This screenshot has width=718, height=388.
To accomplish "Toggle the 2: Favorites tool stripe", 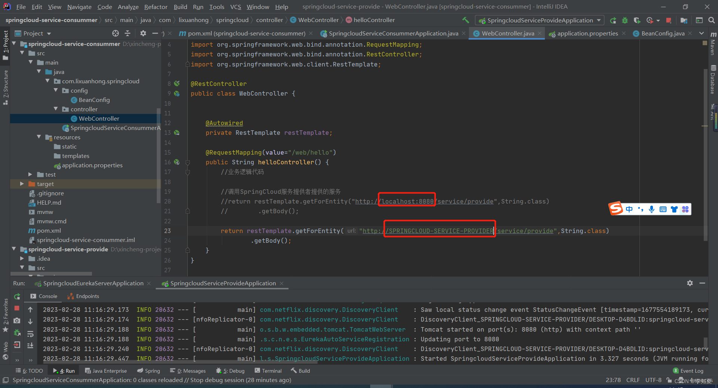I will tap(5, 315).
